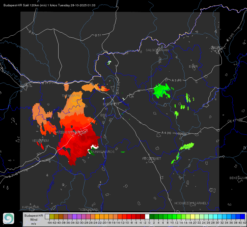This screenshot has width=247, height=227.
Task: Click the EGER city label
Action: coord(193,67)
